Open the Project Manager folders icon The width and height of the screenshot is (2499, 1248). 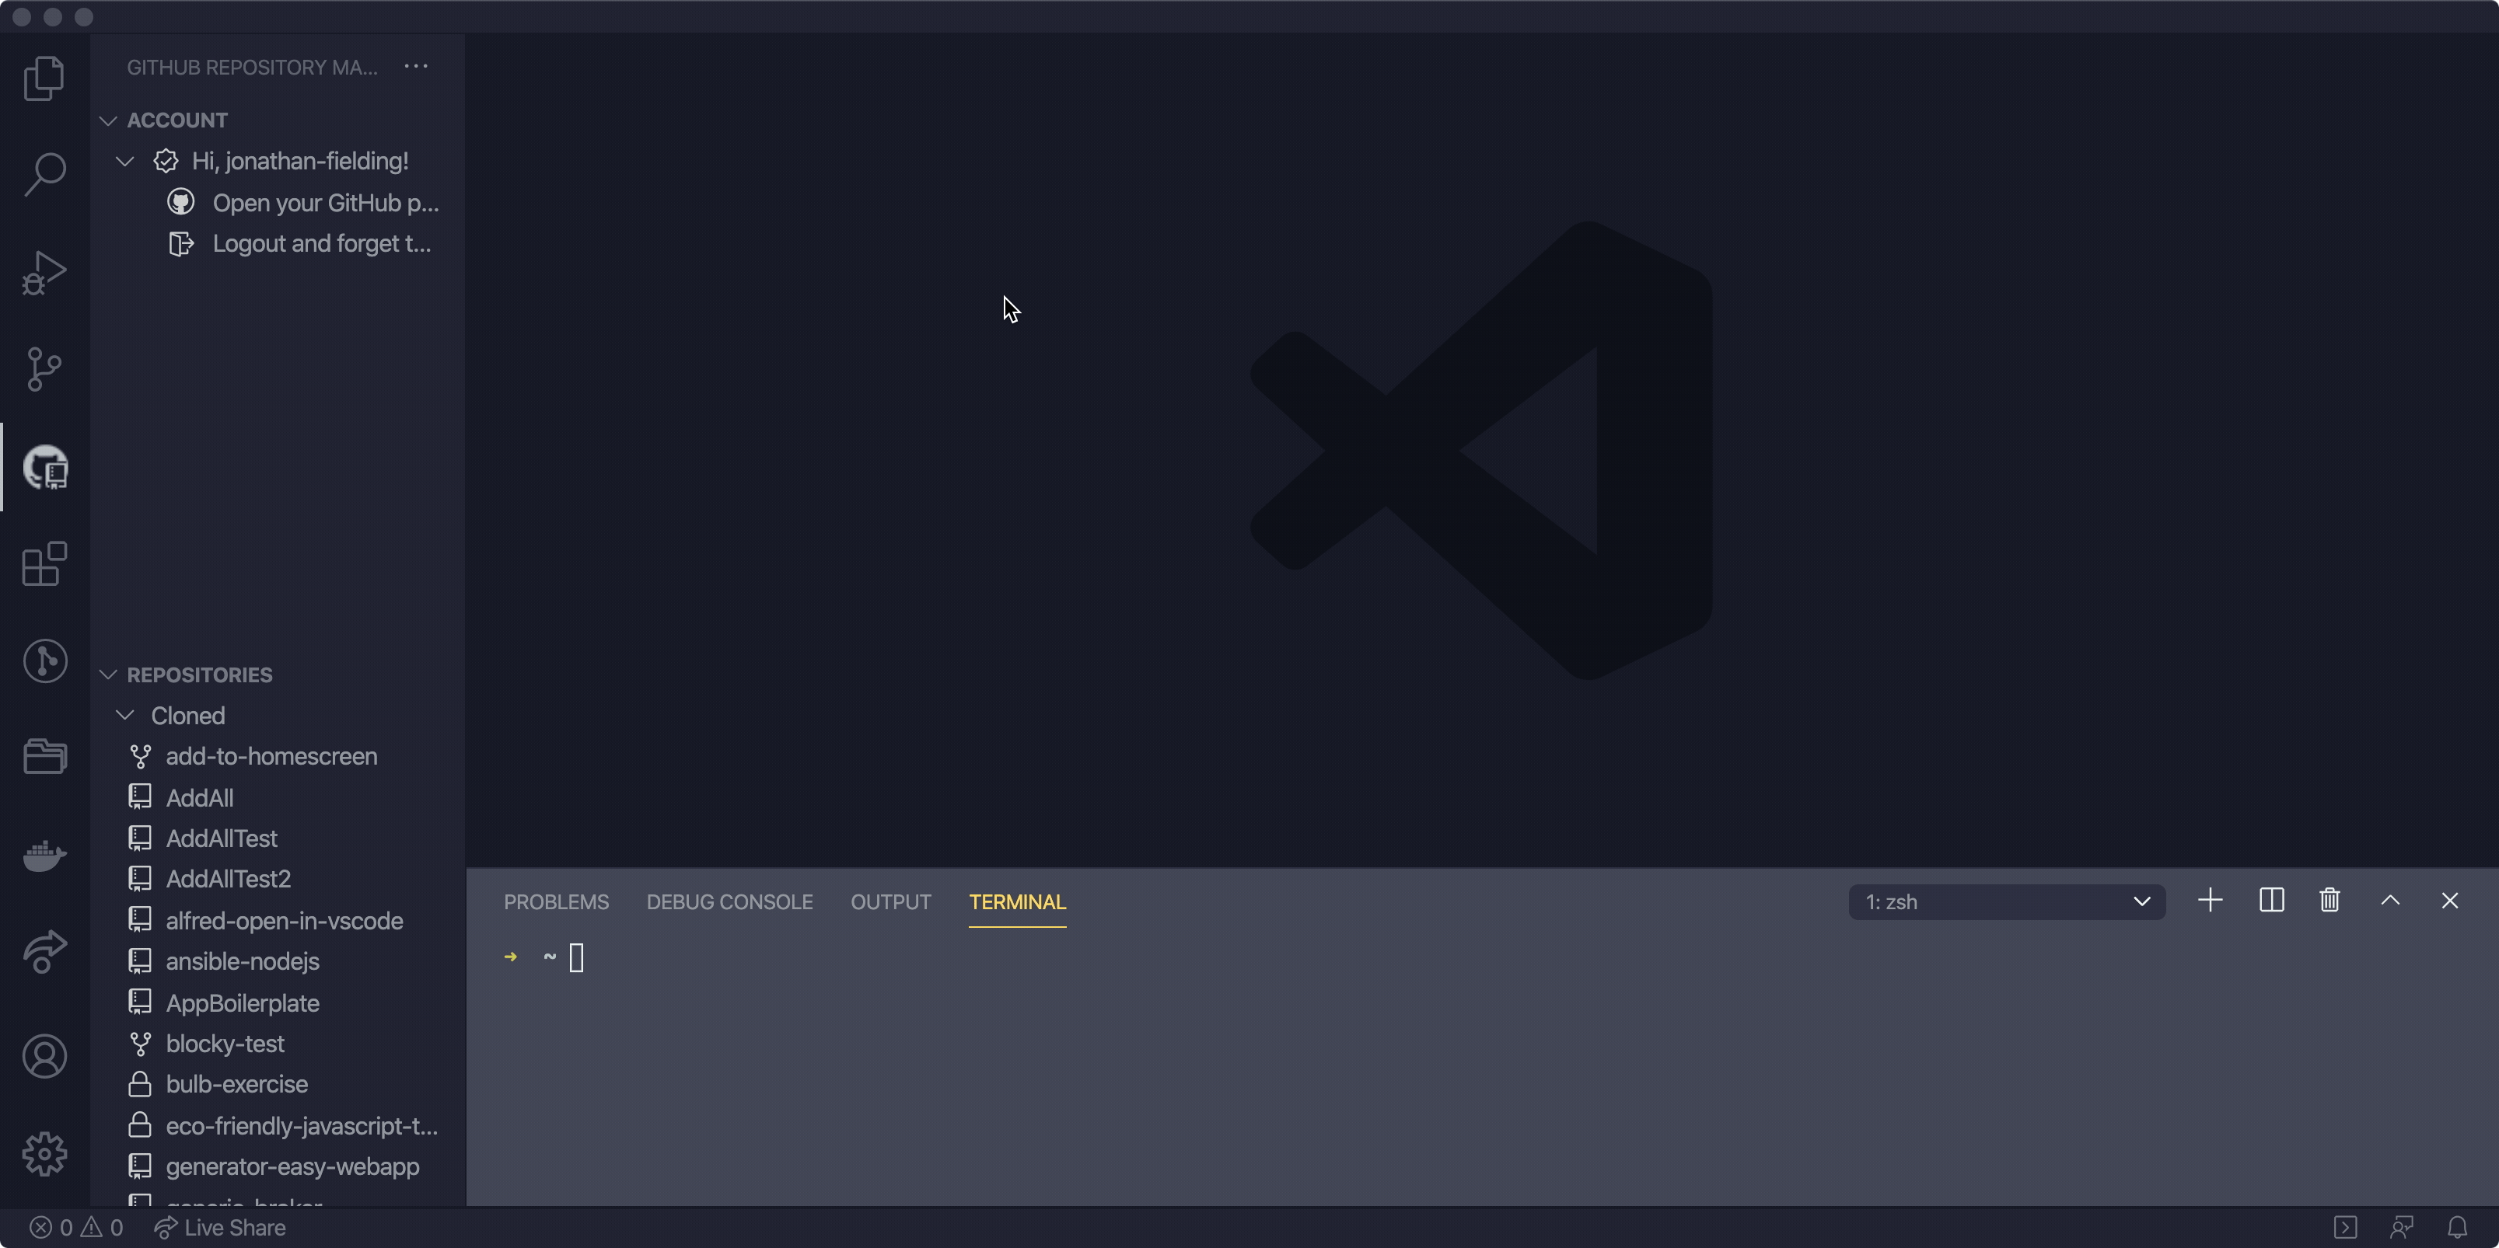pyautogui.click(x=44, y=756)
